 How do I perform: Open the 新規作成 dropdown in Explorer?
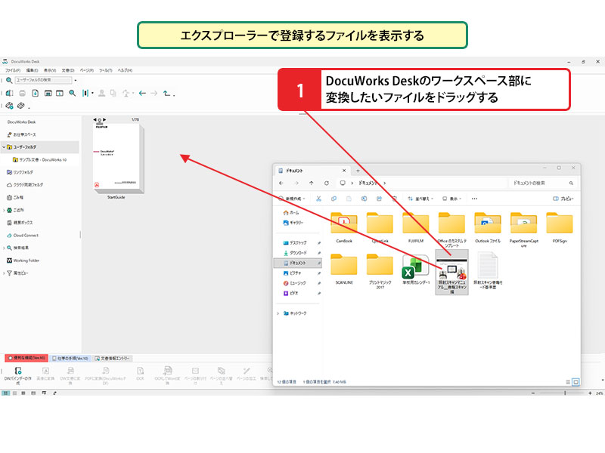coord(292,199)
